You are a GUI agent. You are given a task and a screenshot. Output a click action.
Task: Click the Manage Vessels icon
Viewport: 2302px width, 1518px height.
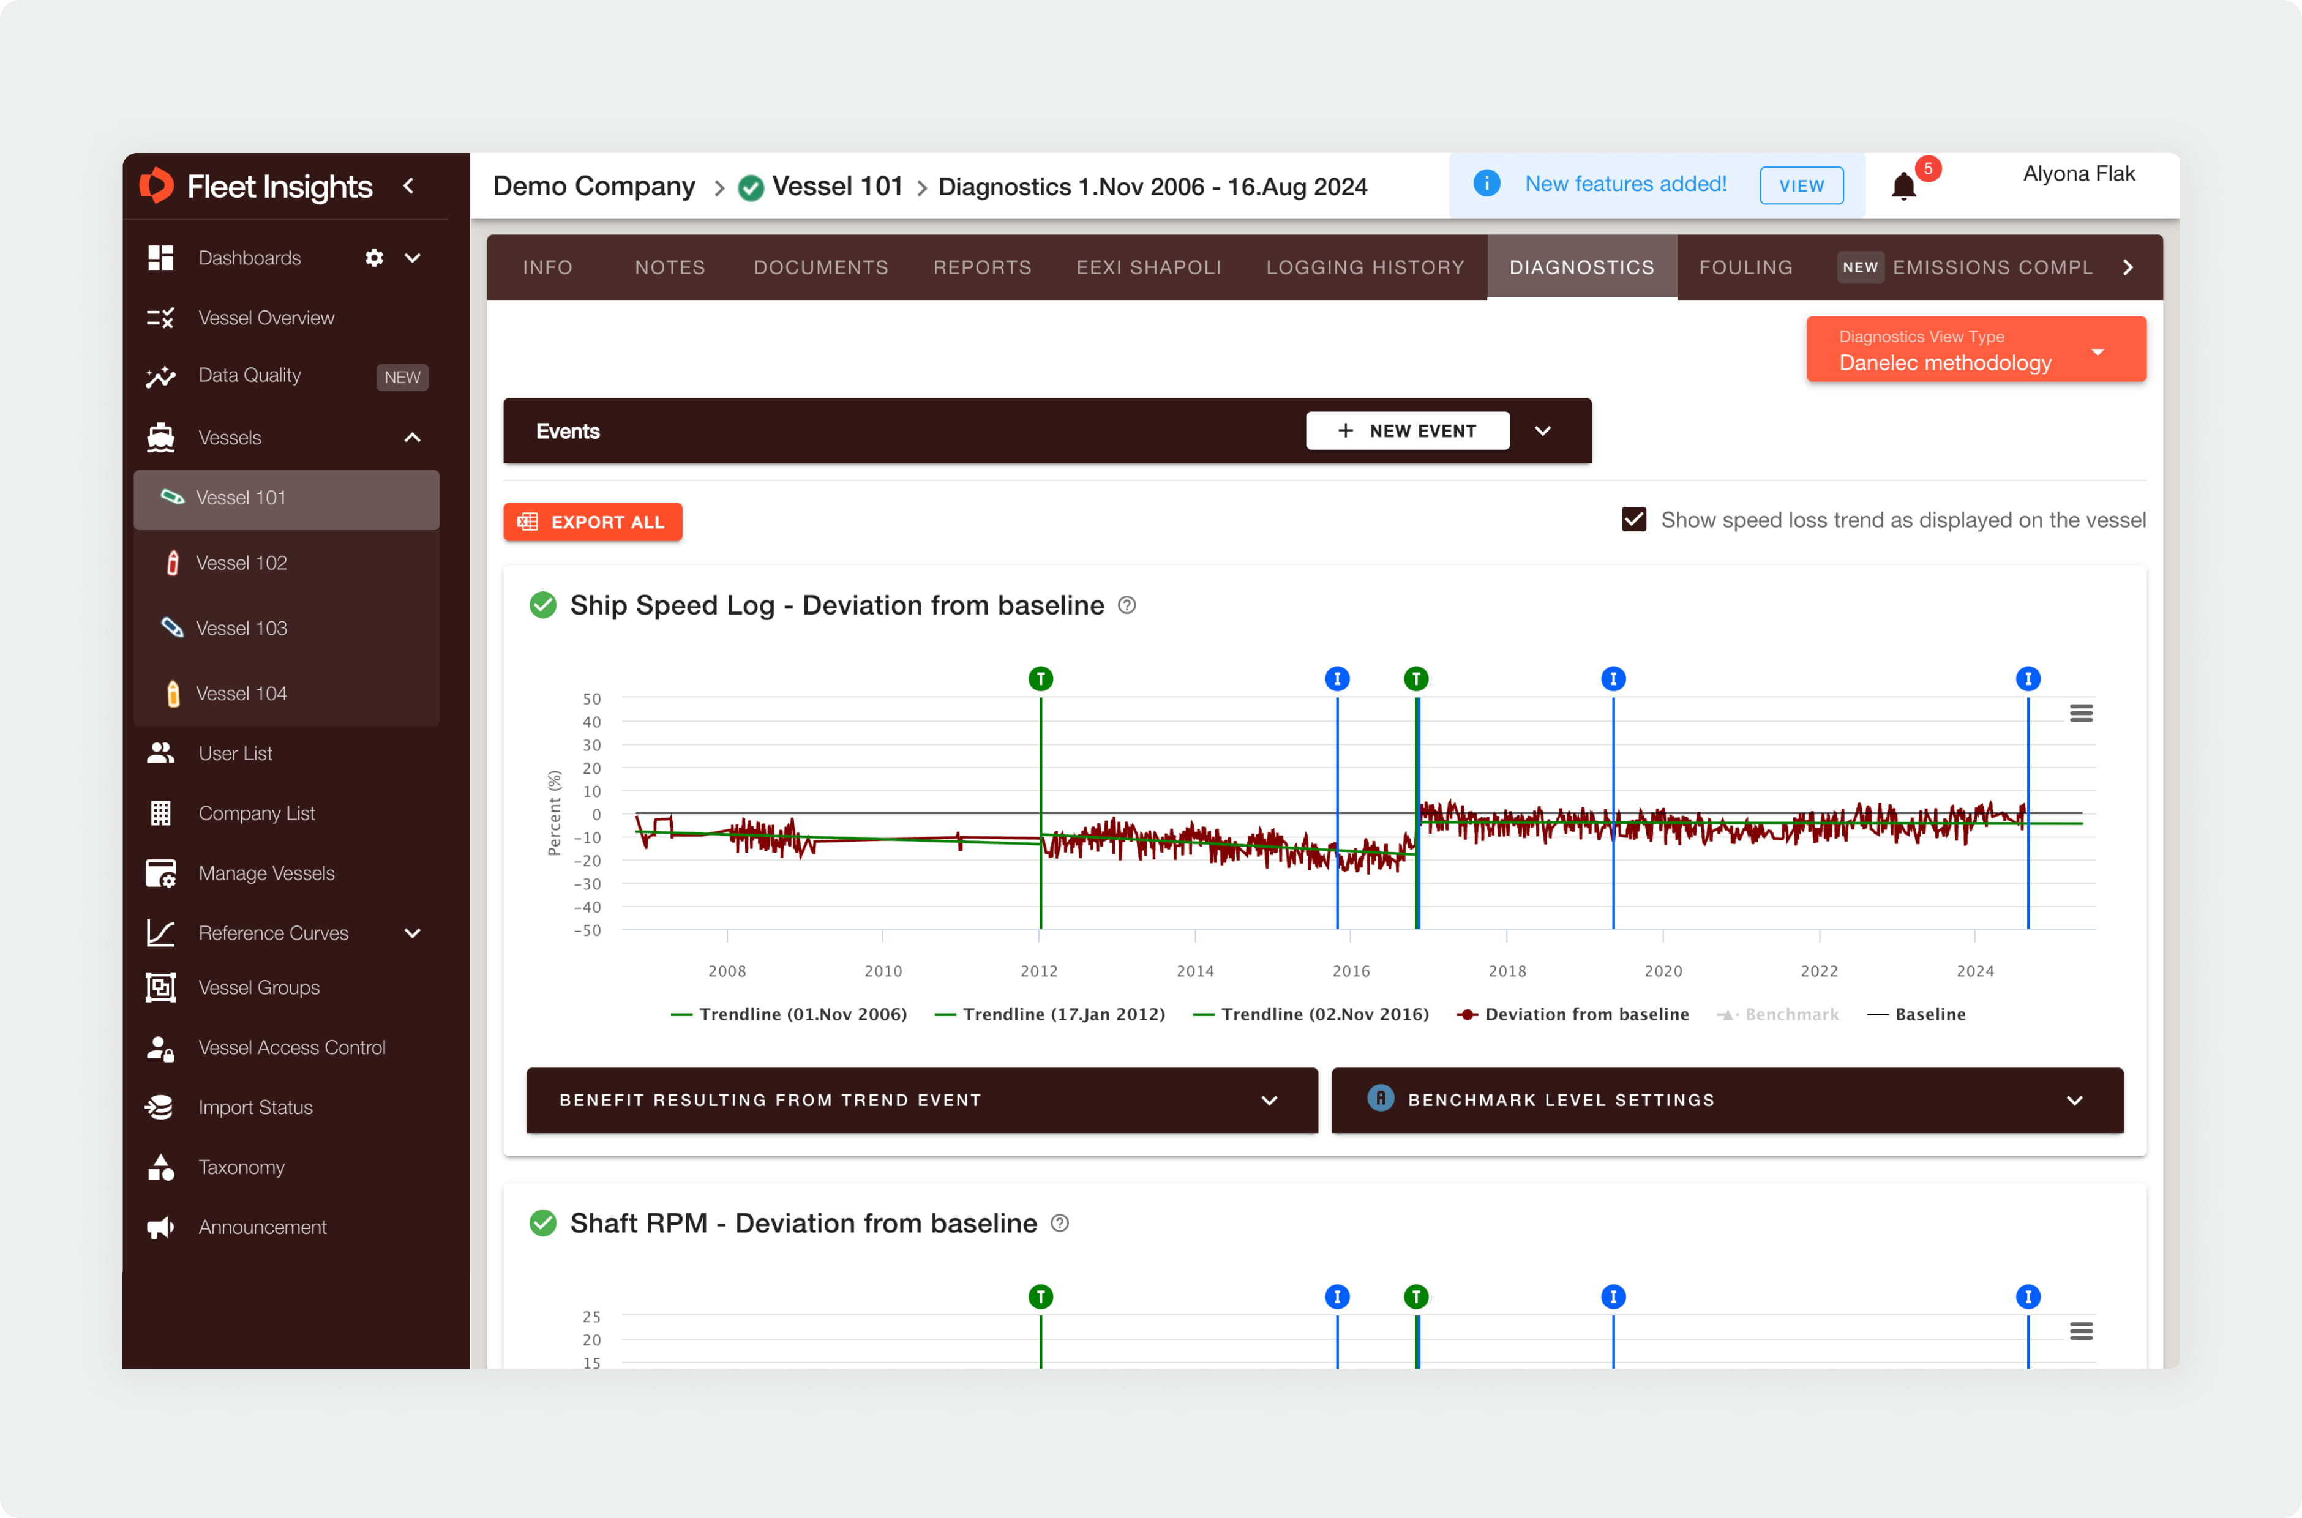click(160, 873)
